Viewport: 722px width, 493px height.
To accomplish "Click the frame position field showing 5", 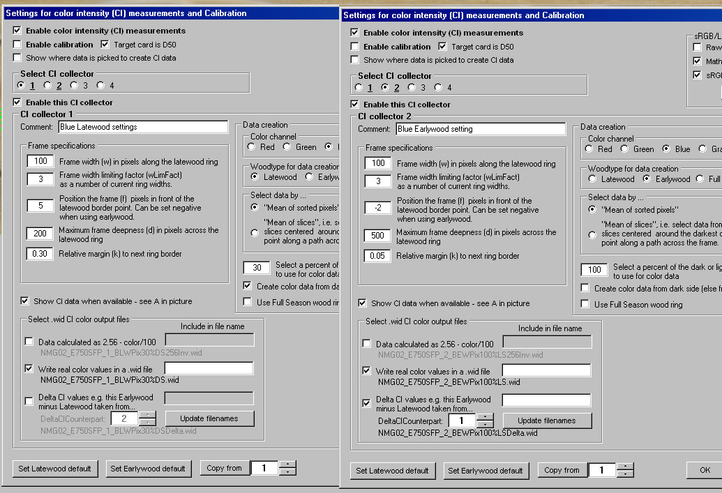I will (40, 206).
